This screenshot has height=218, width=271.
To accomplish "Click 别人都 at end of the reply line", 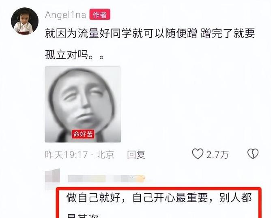I will point(236,198).
